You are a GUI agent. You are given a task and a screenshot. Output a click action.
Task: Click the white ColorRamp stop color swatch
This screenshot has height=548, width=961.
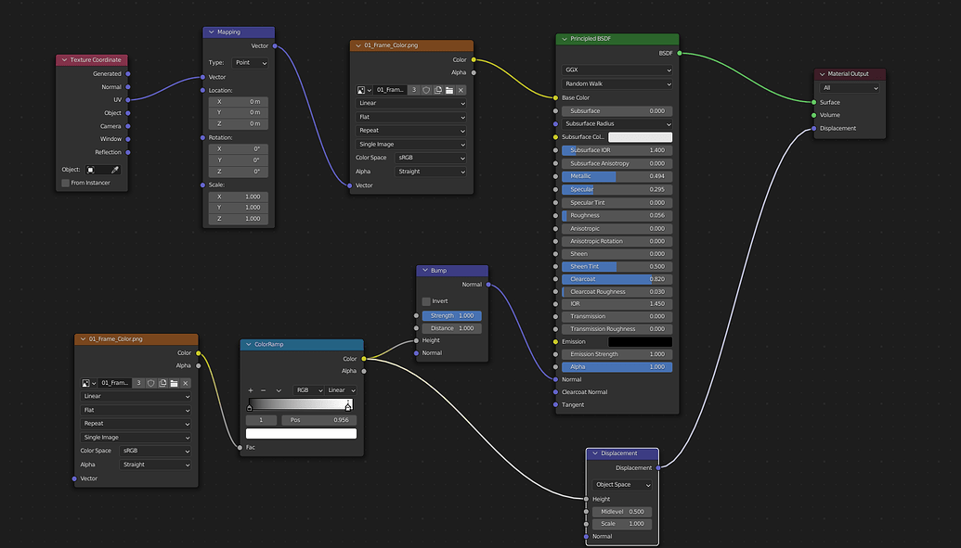pyautogui.click(x=301, y=434)
